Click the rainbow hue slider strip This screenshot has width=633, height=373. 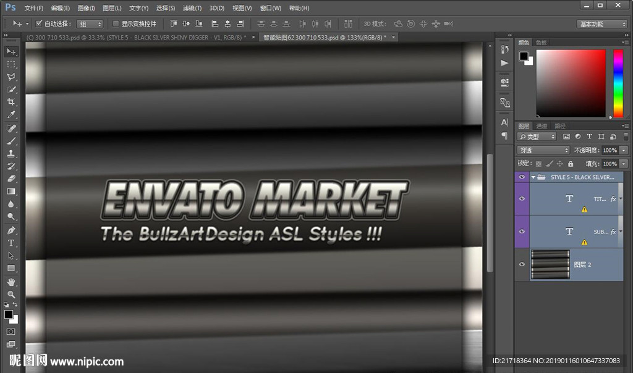click(x=618, y=83)
